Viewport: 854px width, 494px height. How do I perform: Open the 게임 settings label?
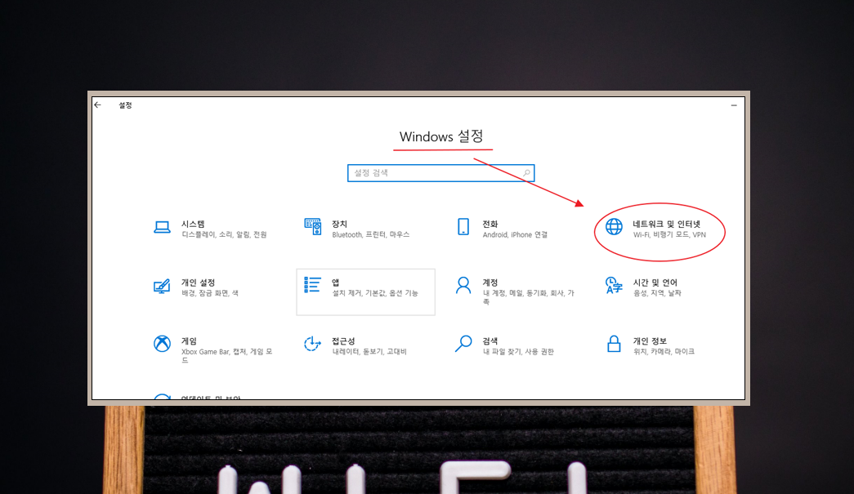coord(189,341)
